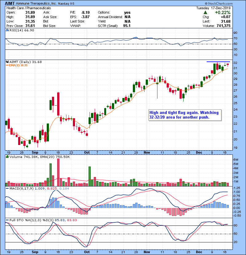Image resolution: width=246 pixels, height=255 pixels.
Task: Click the Bid Size: label
Action: pyautogui.click(x=50, y=26)
